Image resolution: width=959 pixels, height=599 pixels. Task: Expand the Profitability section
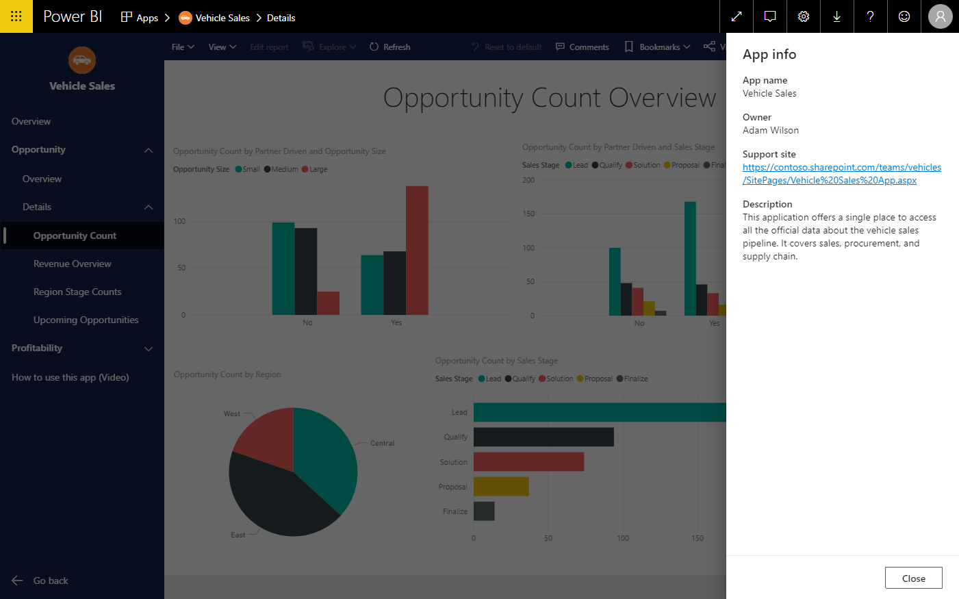[149, 348]
